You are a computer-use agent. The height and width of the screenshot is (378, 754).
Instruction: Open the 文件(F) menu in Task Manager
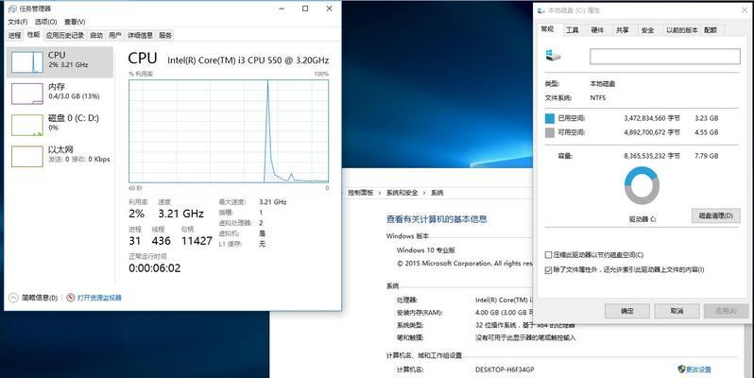pos(18,22)
